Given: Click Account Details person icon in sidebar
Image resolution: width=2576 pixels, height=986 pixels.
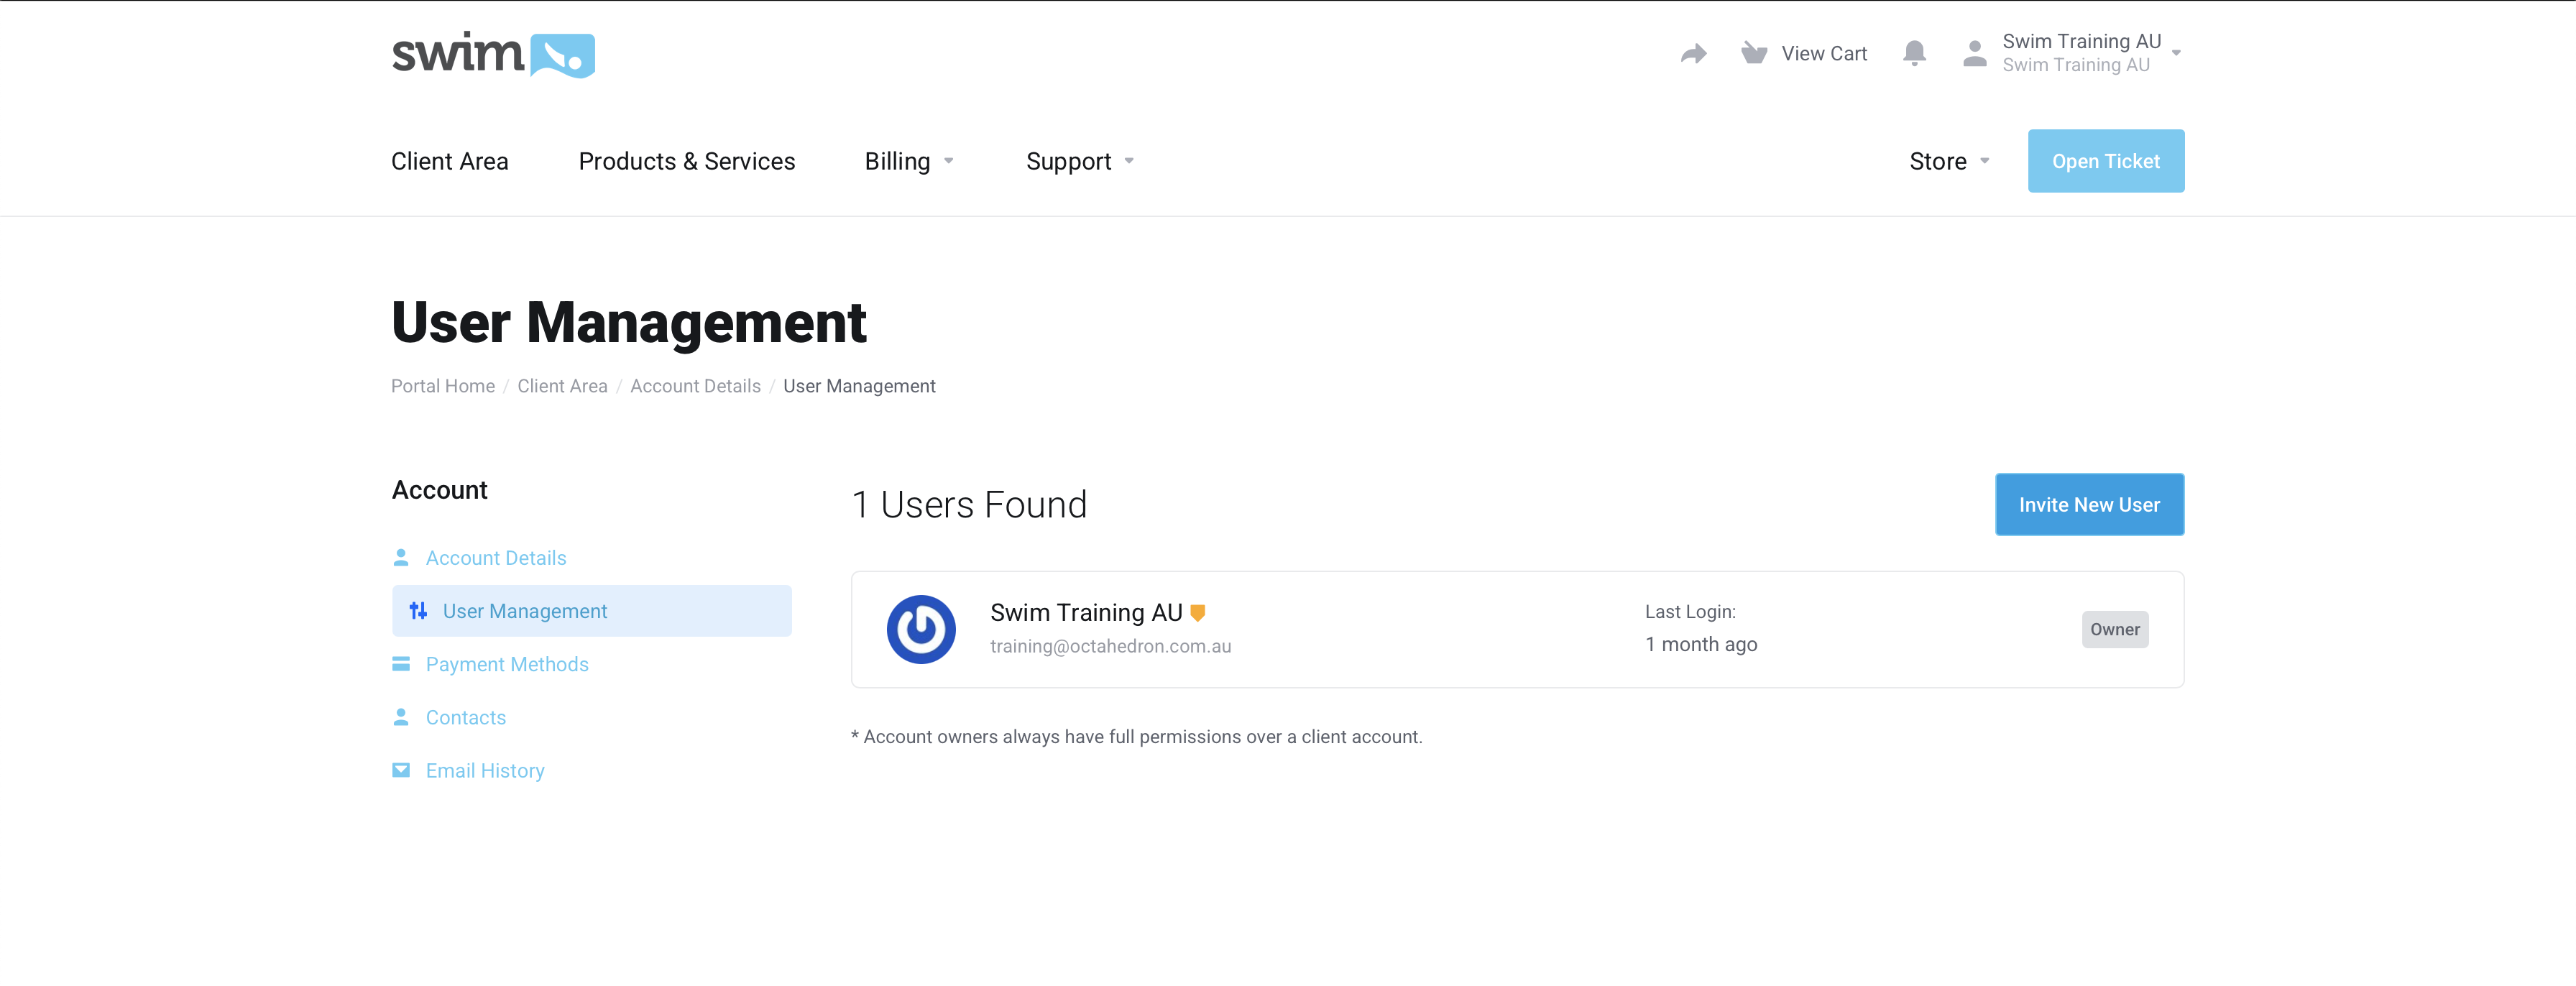Looking at the screenshot, I should (x=401, y=557).
